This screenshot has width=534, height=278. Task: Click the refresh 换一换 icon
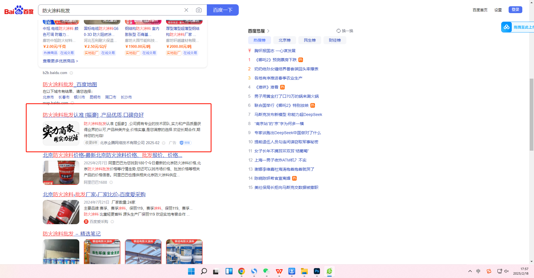coord(339,31)
